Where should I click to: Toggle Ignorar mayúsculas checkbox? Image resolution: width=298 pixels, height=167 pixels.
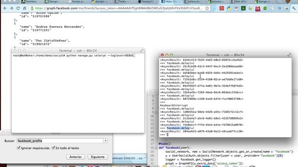19,148
